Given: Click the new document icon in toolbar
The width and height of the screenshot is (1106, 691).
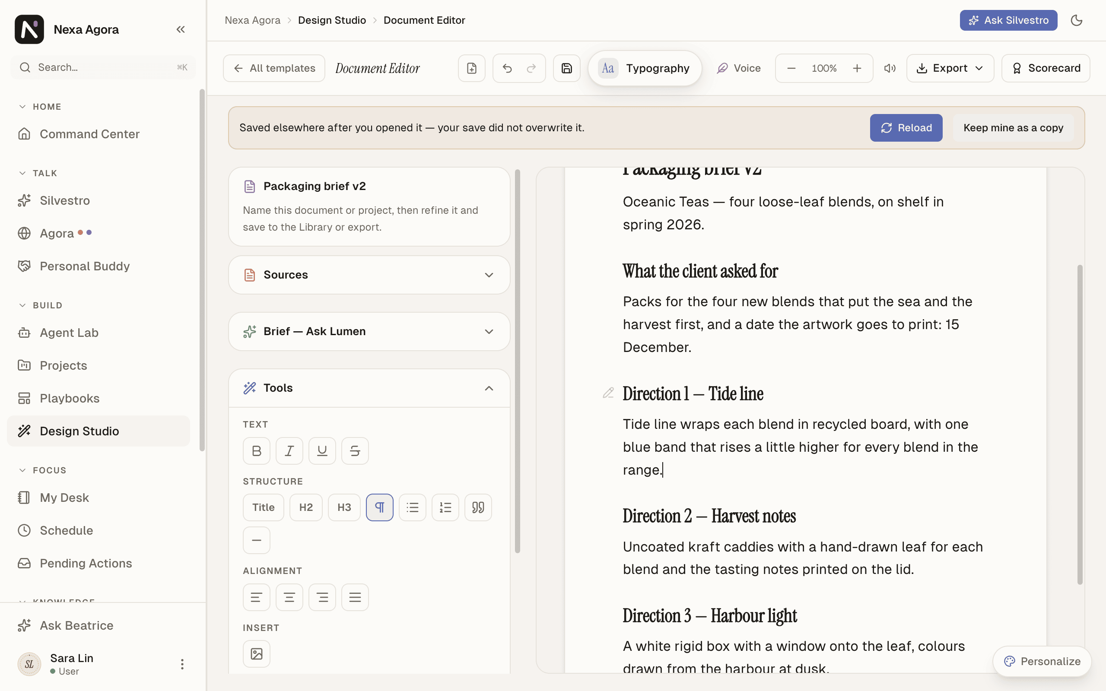Looking at the screenshot, I should 471,68.
